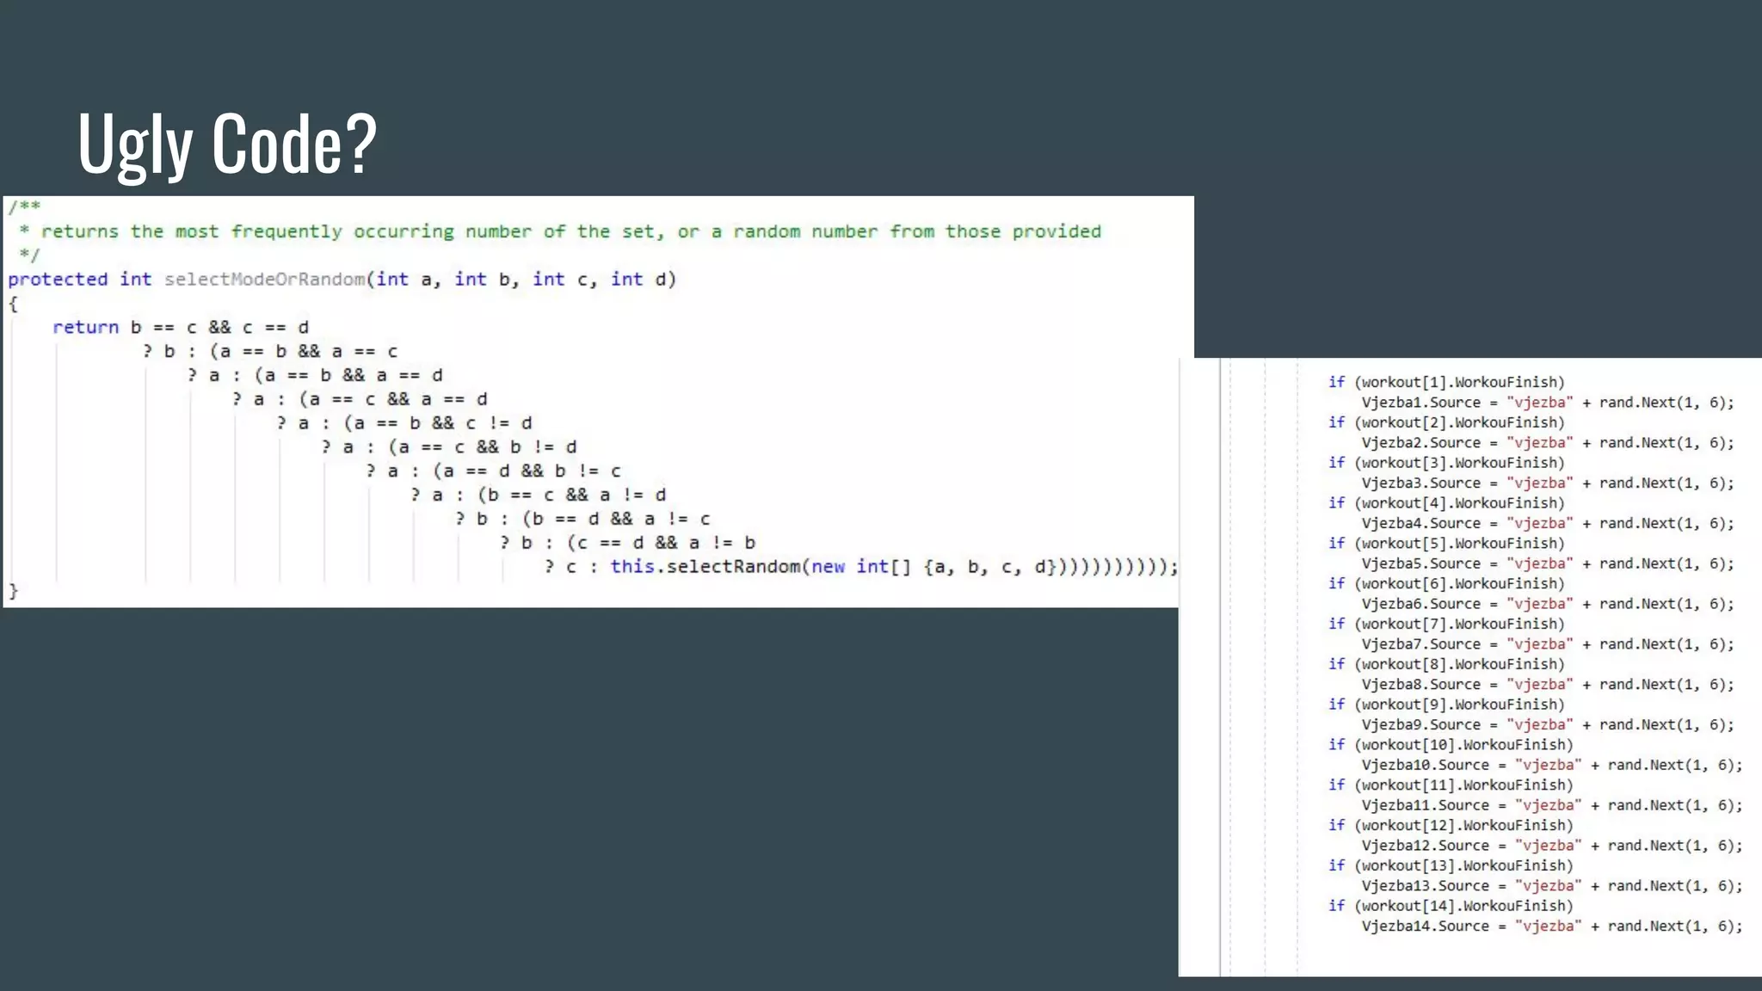Click the "? b : (a == b && a == c" line
This screenshot has width=1762, height=991.
pos(269,352)
